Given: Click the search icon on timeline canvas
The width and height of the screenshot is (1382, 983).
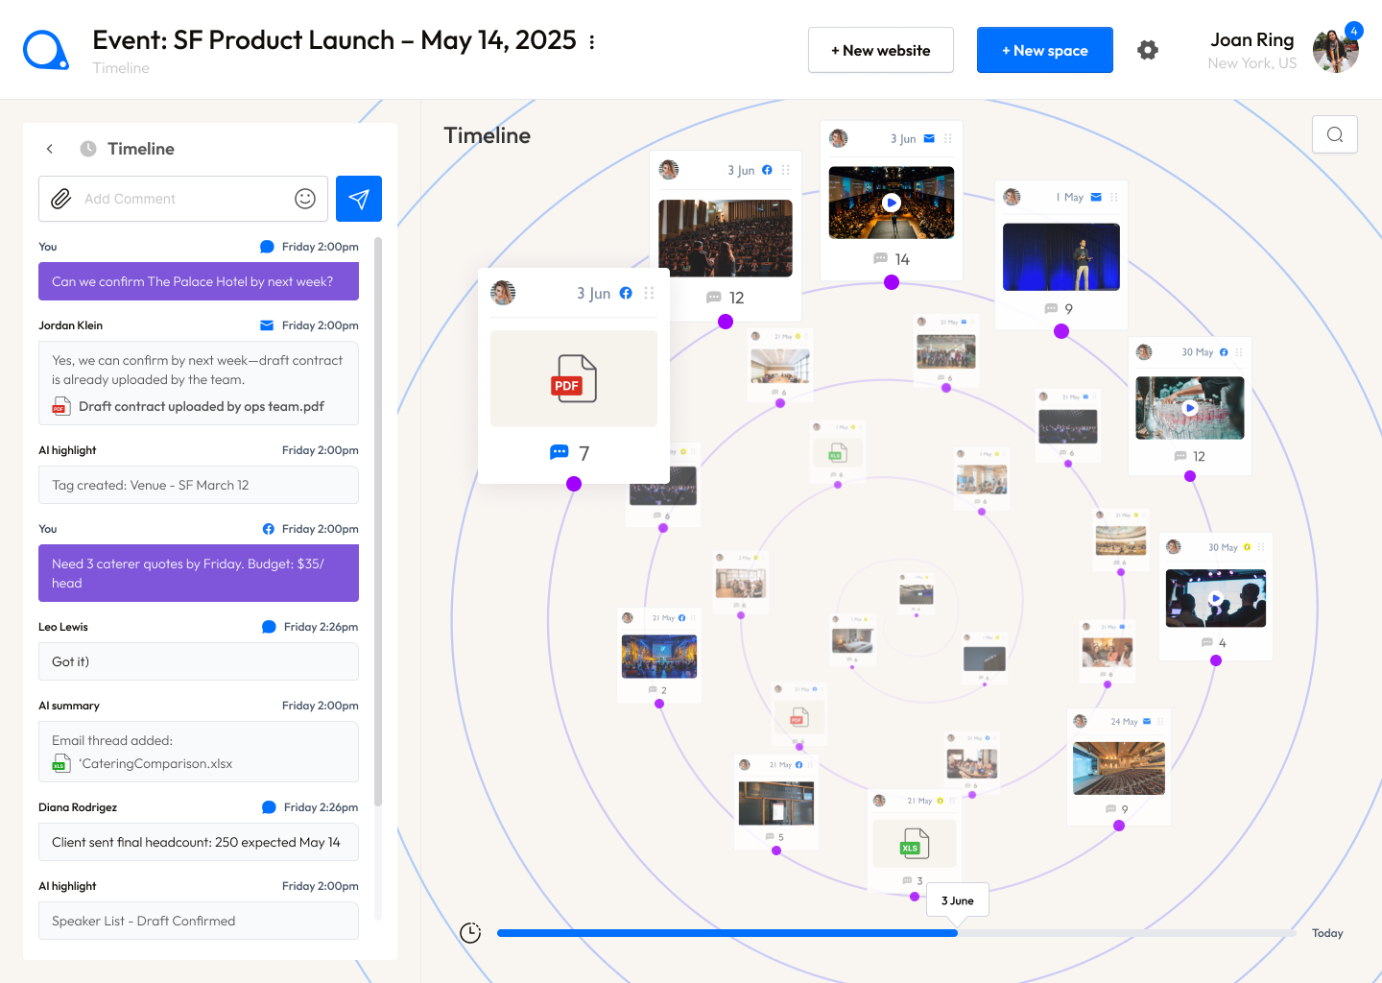Looking at the screenshot, I should click(x=1334, y=134).
